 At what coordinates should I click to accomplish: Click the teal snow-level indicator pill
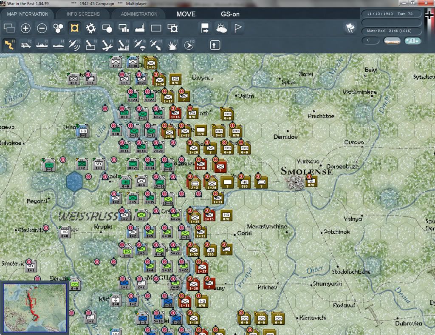tap(412, 41)
